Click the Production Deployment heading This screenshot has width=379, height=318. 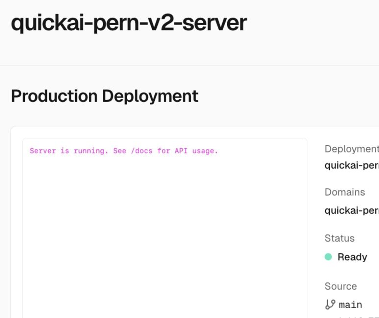click(104, 96)
